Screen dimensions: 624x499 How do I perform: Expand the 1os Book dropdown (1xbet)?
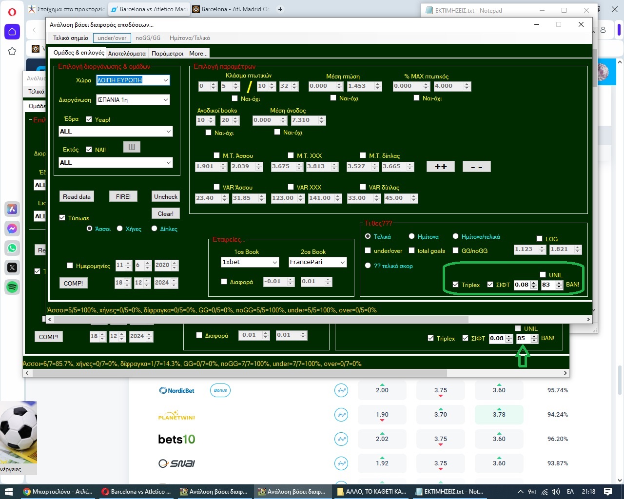click(x=274, y=262)
